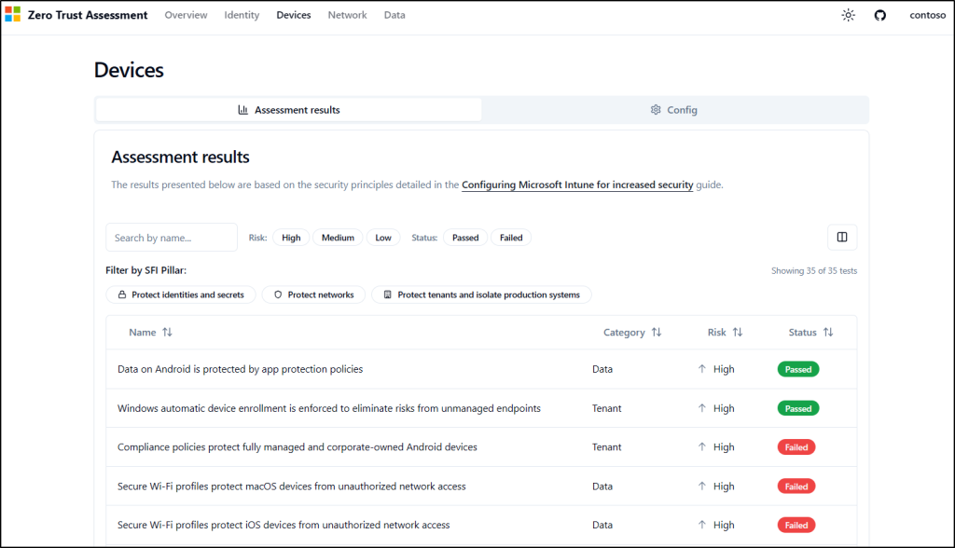The image size is (955, 548).
Task: Click the Microsoft logo icon
Action: 13,15
